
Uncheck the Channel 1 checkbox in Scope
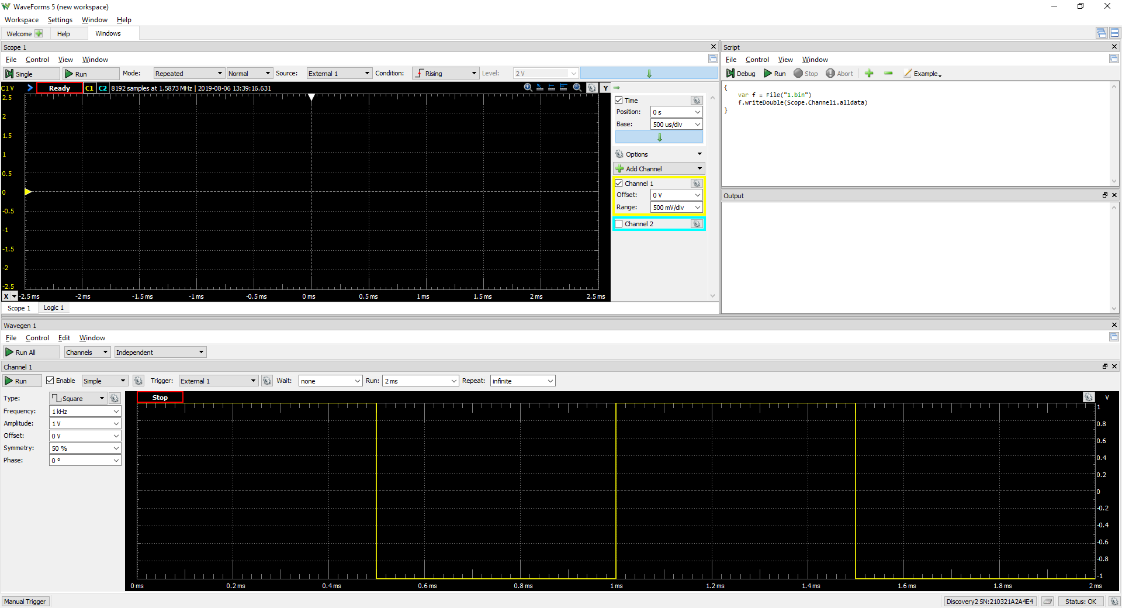(619, 184)
